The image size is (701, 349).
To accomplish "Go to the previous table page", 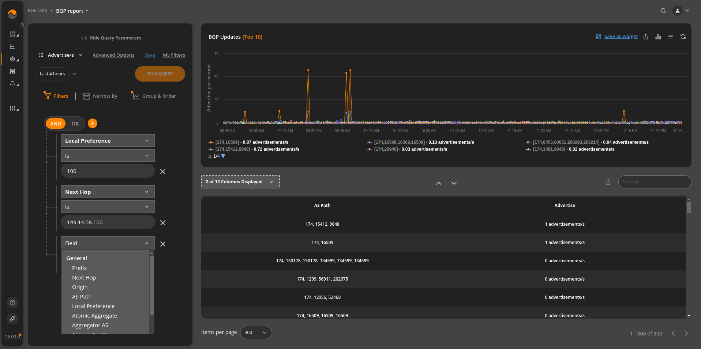I will (673, 333).
